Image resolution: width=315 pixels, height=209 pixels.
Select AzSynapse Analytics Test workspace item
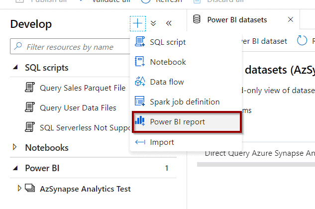click(x=85, y=189)
